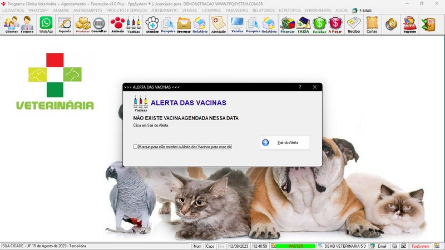Open the CADASTROS menu
445x250 pixels.
(13, 11)
